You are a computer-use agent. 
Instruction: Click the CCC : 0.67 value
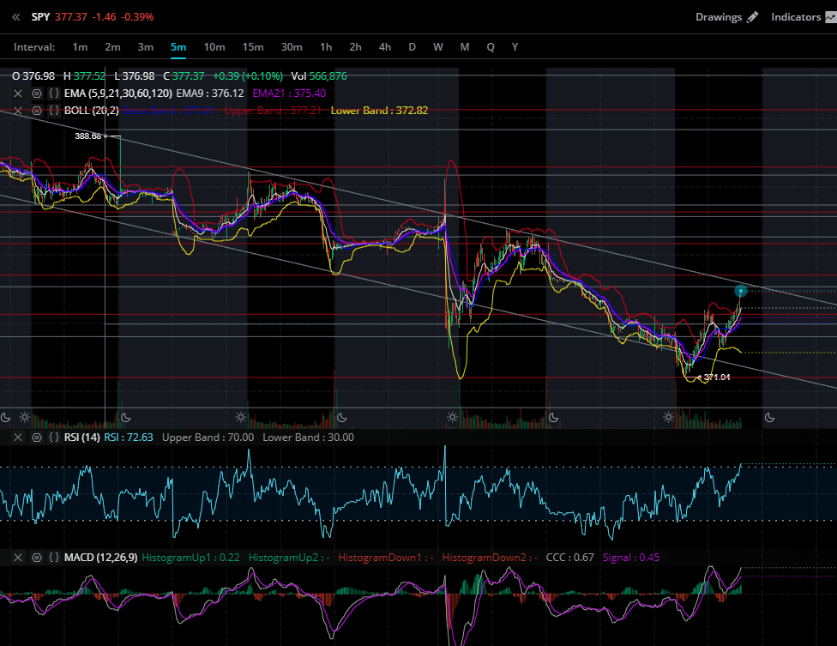569,558
